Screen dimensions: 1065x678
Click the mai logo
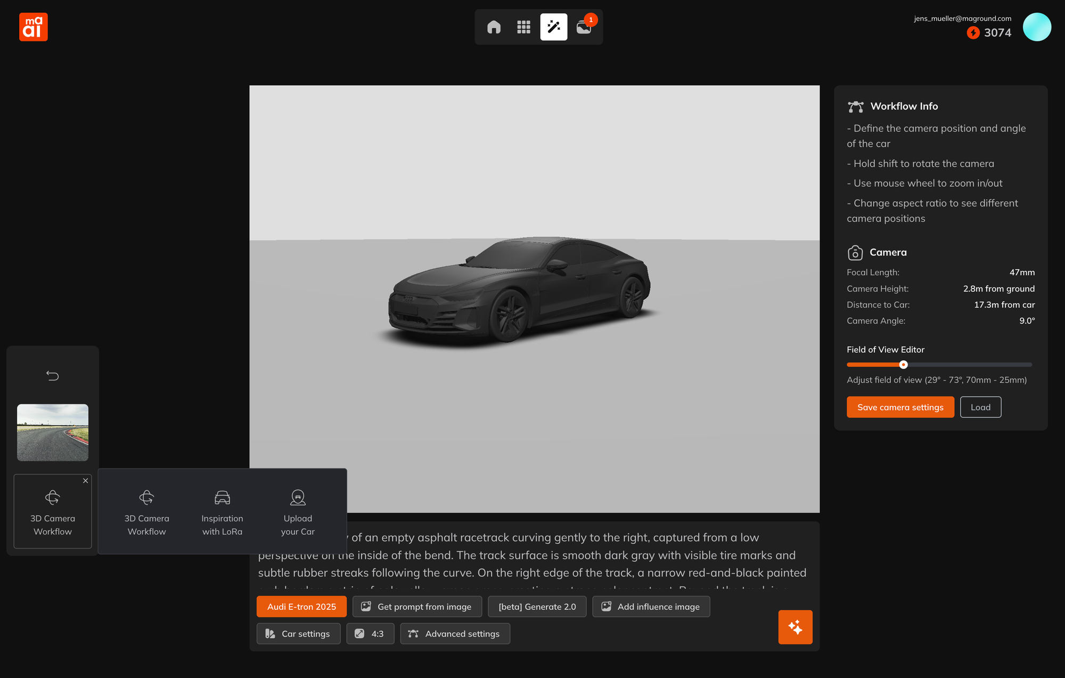pos(34,27)
